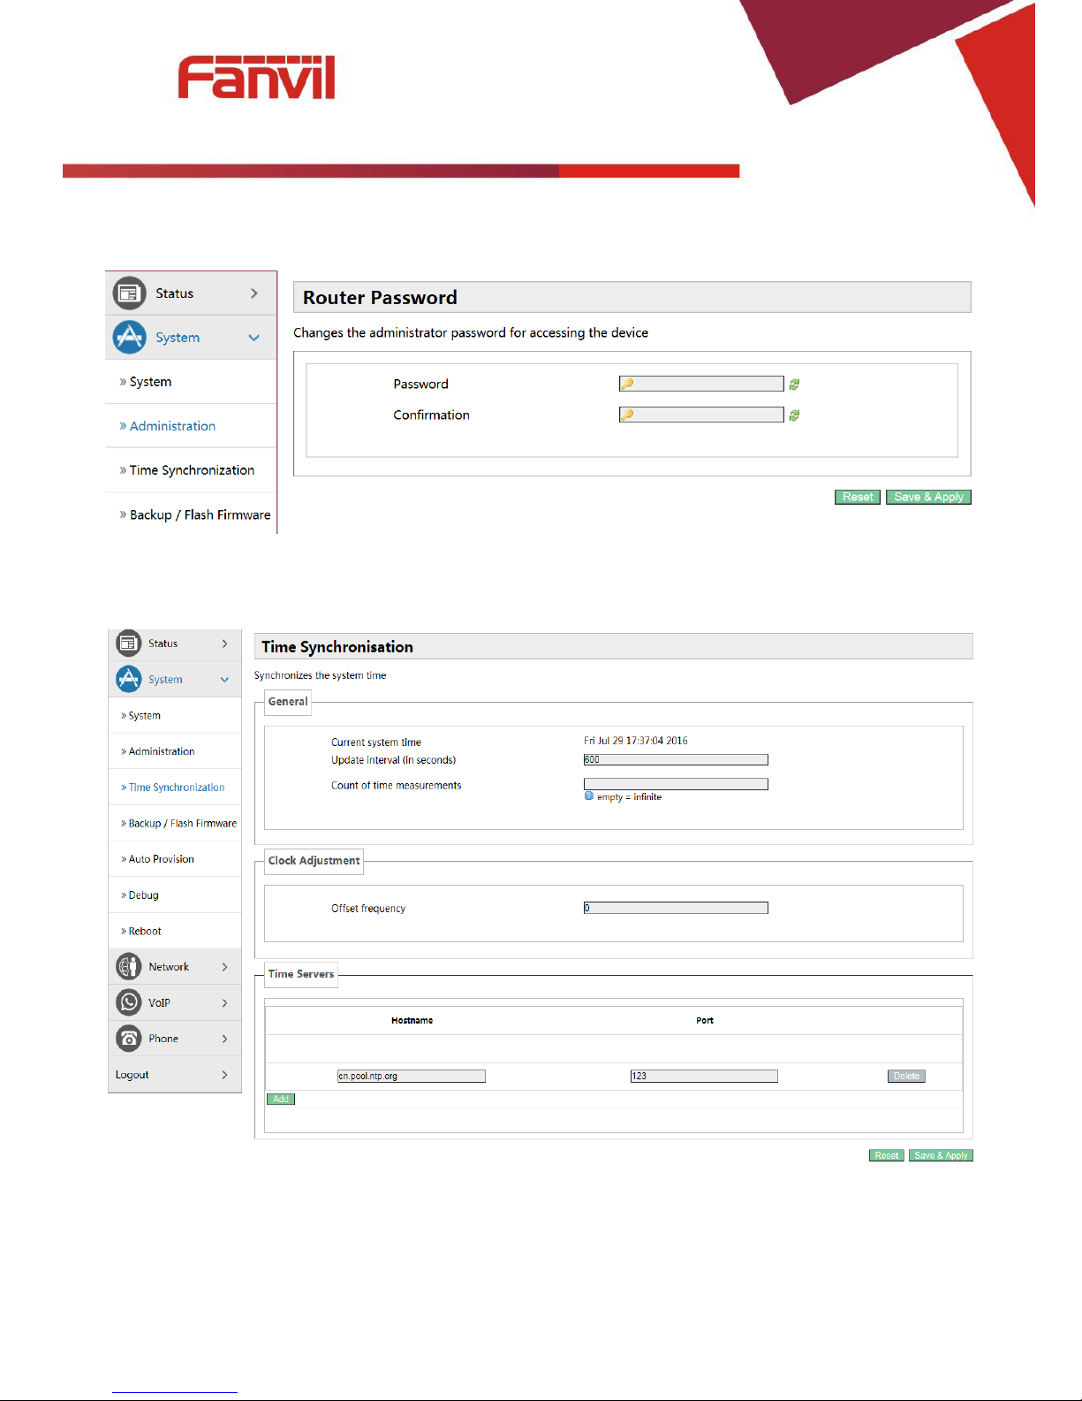This screenshot has height=1401, width=1082.
Task: Click the Logout sidebar label
Action: [x=132, y=1075]
